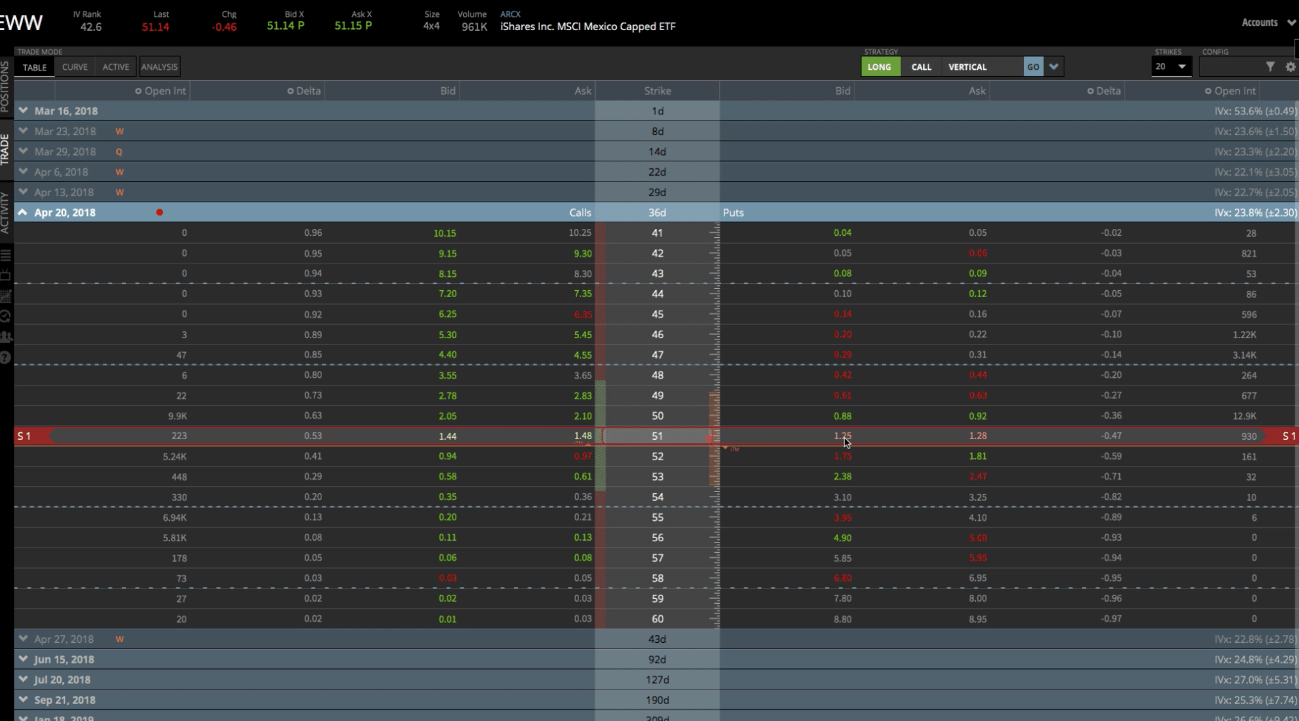This screenshot has width=1299, height=721.
Task: Select the strike 51 cell
Action: coord(656,436)
